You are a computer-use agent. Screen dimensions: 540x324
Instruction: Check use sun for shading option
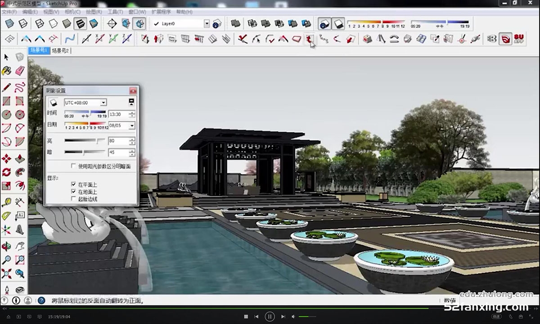[73, 166]
